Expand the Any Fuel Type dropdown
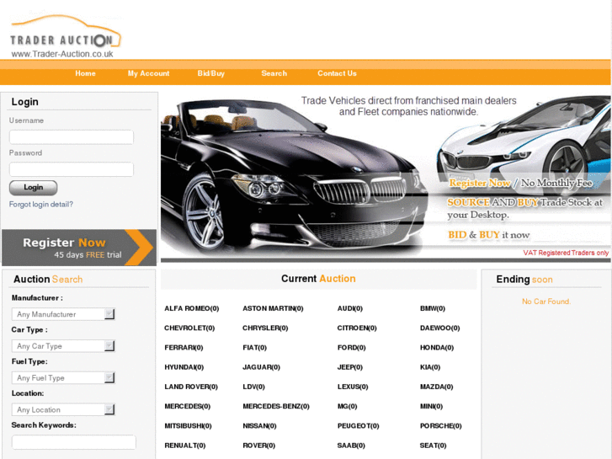 (x=63, y=378)
